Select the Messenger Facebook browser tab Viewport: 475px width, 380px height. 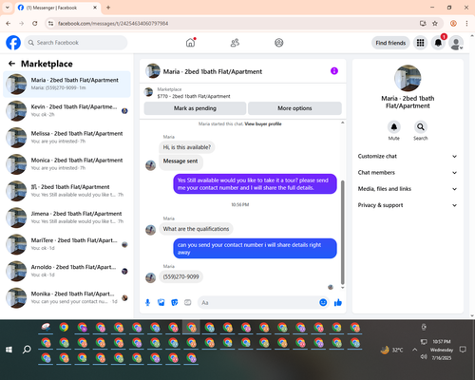(x=58, y=8)
